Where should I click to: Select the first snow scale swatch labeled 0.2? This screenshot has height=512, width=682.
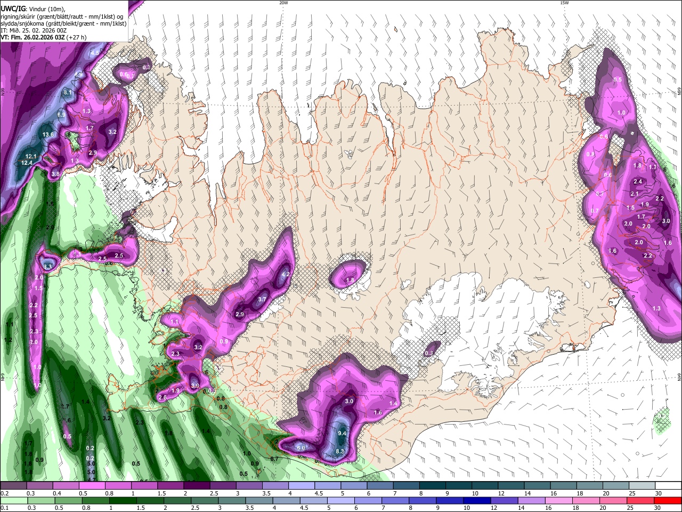[x=13, y=486]
